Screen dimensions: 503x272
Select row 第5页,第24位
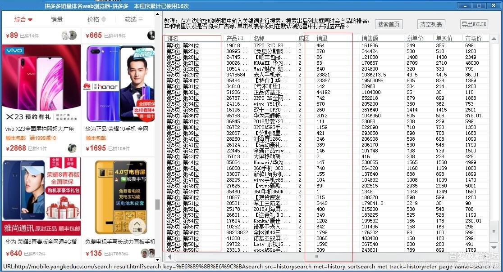[x=327, y=45]
